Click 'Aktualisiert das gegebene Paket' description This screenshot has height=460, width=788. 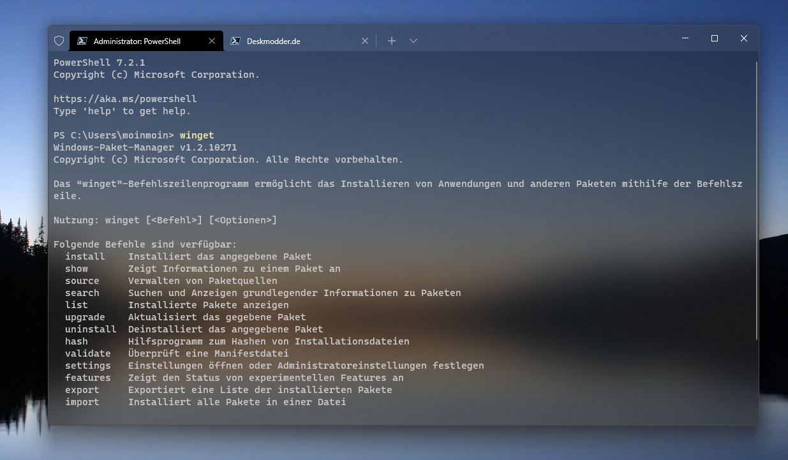tap(217, 318)
